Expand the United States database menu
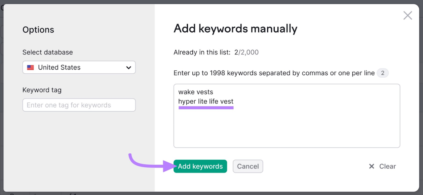The image size is (423, 195). pos(79,67)
